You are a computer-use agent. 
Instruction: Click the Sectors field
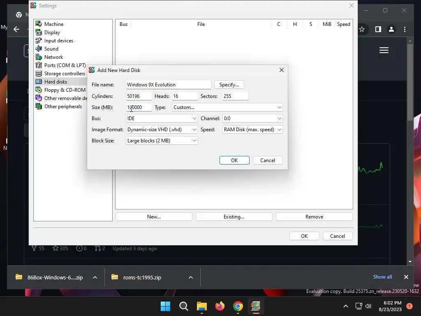click(235, 96)
